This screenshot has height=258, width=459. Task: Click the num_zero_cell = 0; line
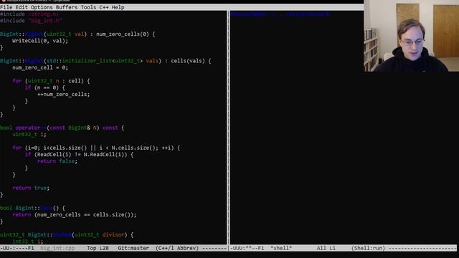click(x=40, y=67)
